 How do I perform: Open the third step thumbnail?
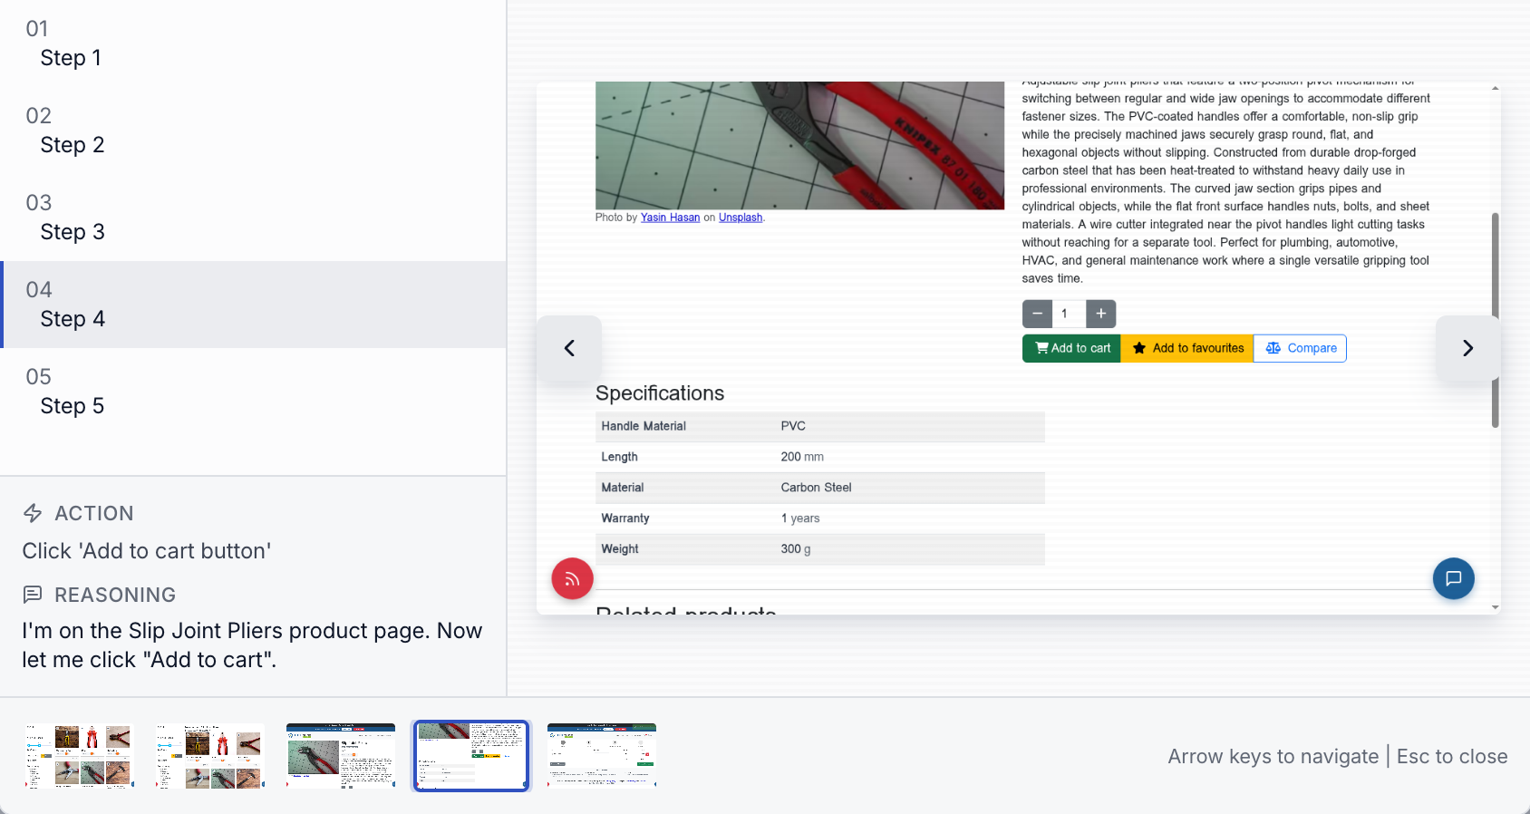click(341, 756)
